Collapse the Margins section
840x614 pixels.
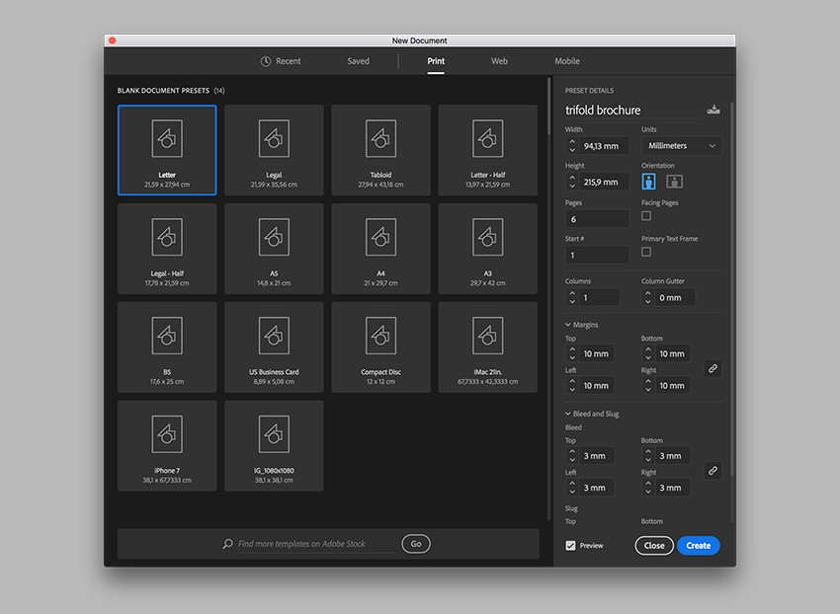point(568,325)
